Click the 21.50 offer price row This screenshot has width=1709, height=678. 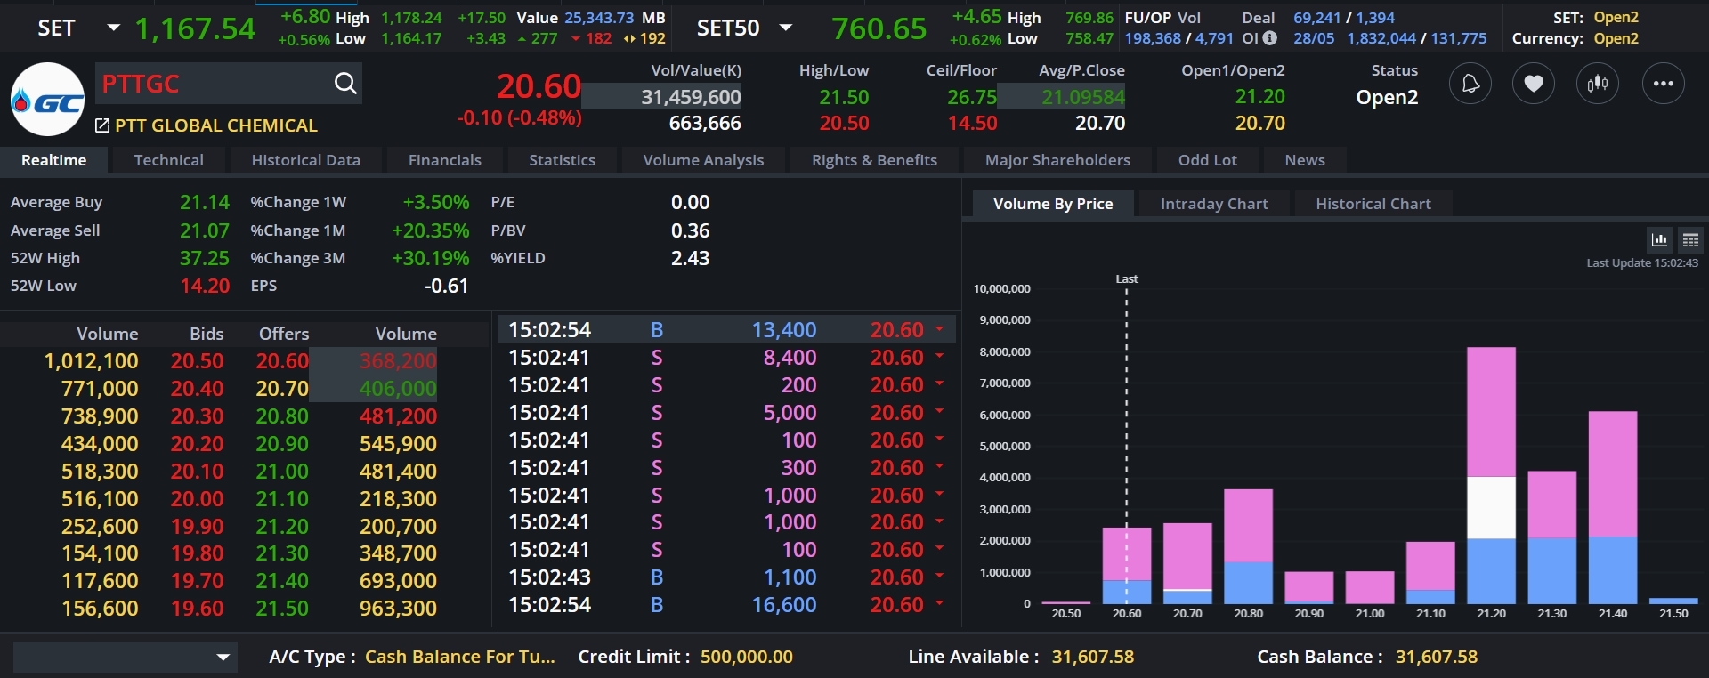(x=282, y=609)
